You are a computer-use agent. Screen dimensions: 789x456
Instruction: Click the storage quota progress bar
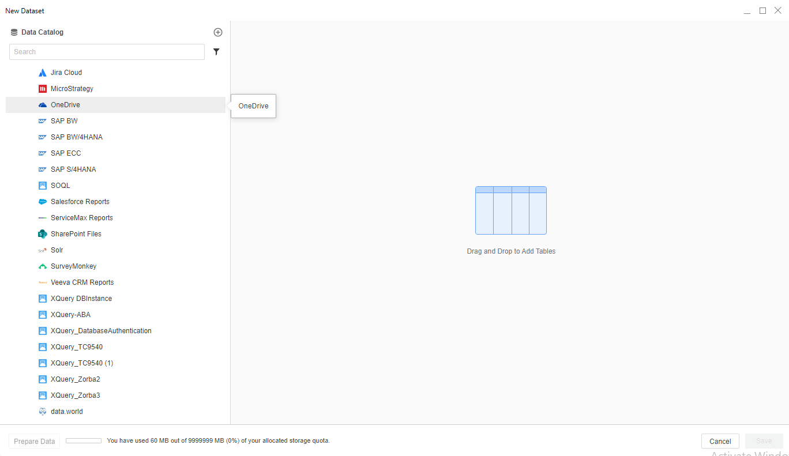click(x=84, y=441)
